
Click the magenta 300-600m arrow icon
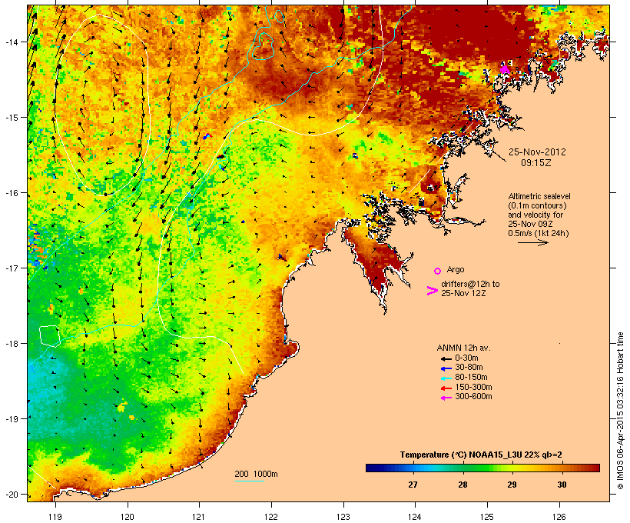(x=446, y=398)
